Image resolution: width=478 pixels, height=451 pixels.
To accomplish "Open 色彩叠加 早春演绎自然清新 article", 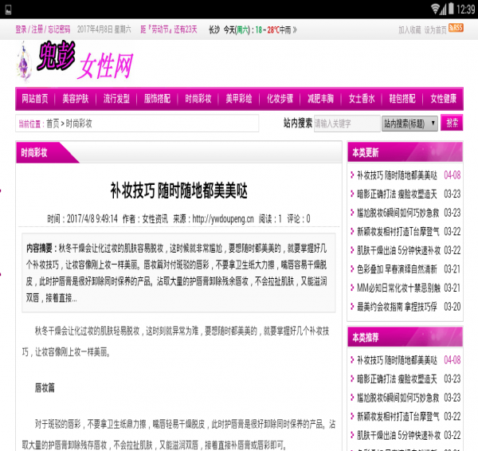I will point(397,269).
